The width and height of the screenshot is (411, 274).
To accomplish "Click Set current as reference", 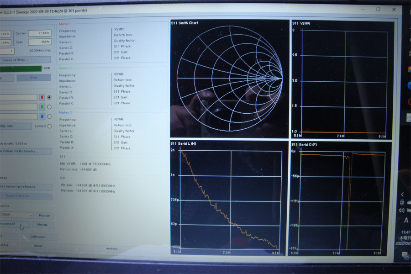I will (25, 187).
